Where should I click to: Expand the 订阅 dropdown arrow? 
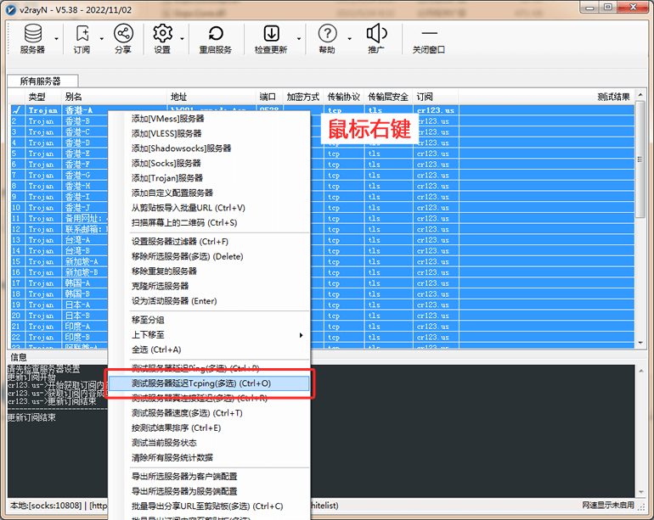click(101, 39)
